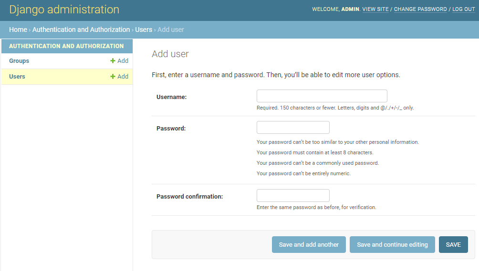479x271 pixels.
Task: Click the SAVE button
Action: (453, 244)
